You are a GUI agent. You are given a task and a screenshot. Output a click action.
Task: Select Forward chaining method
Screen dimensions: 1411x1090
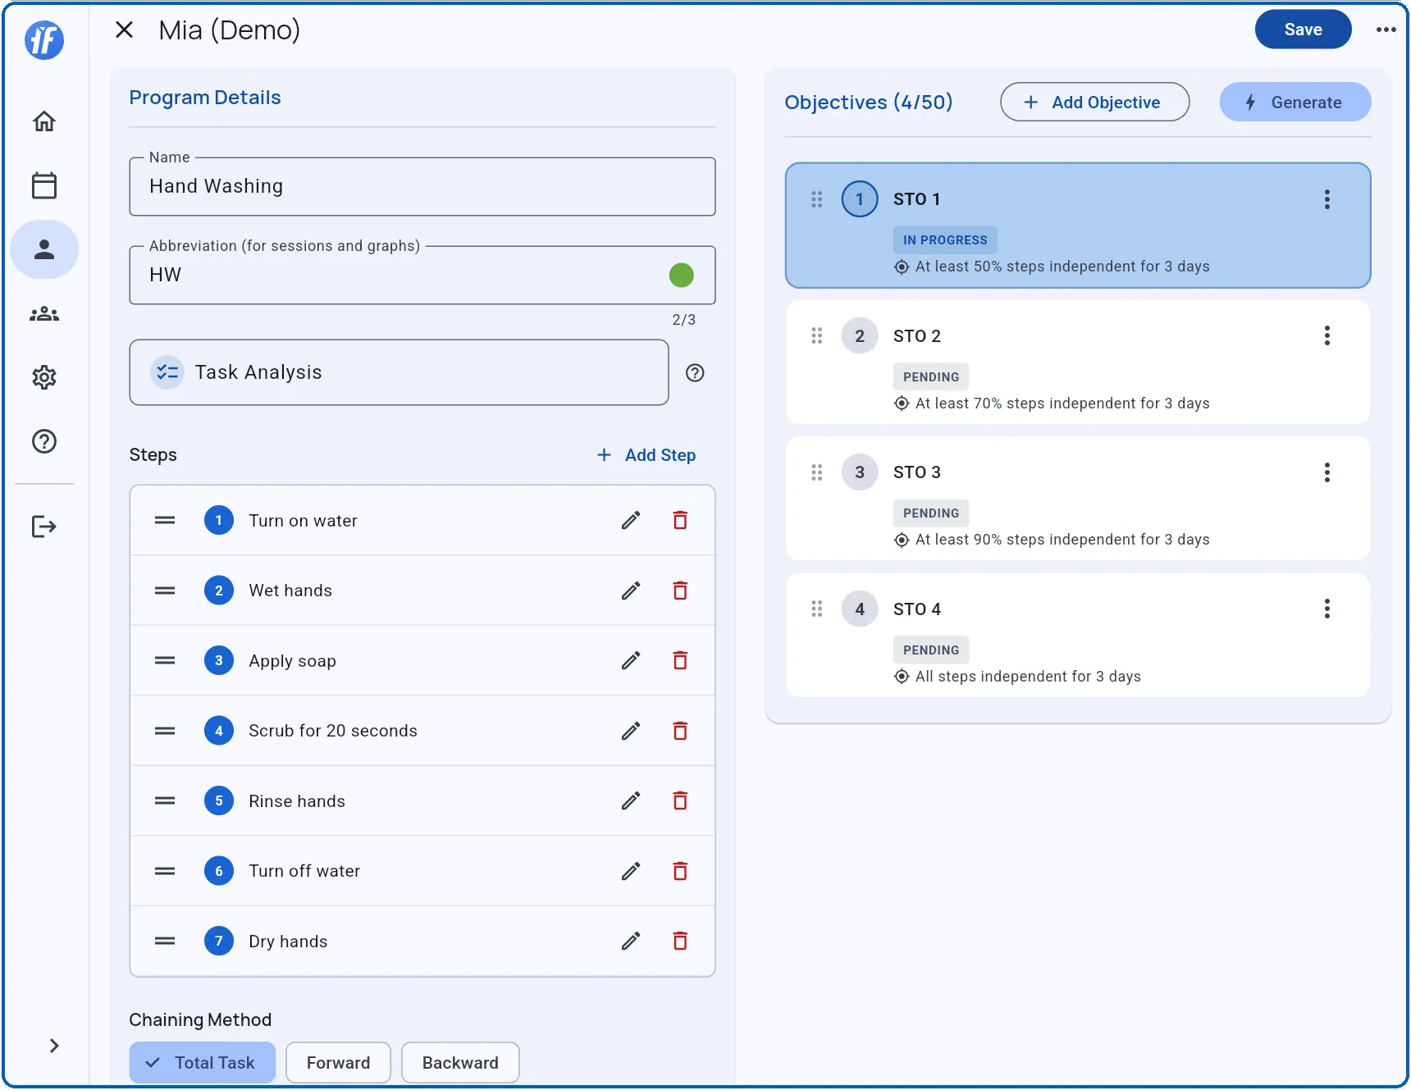pos(338,1063)
